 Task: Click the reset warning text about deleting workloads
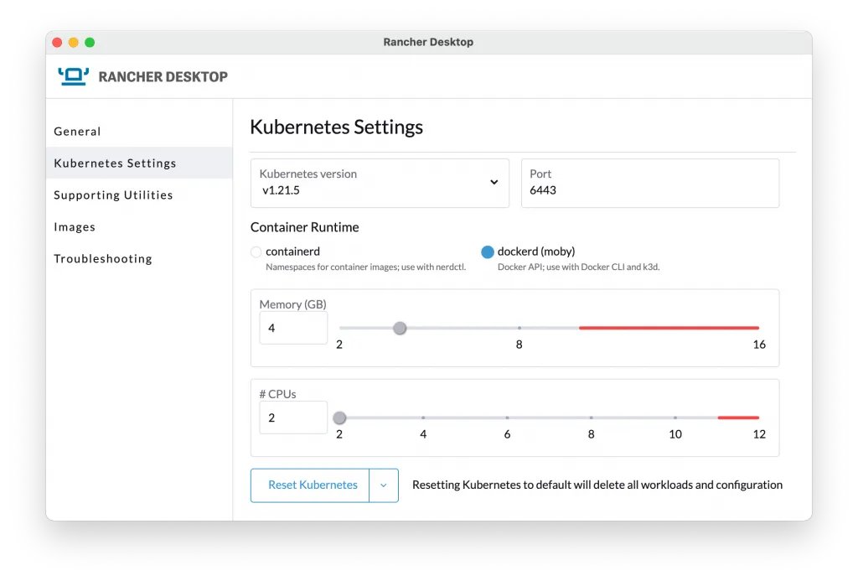click(597, 485)
